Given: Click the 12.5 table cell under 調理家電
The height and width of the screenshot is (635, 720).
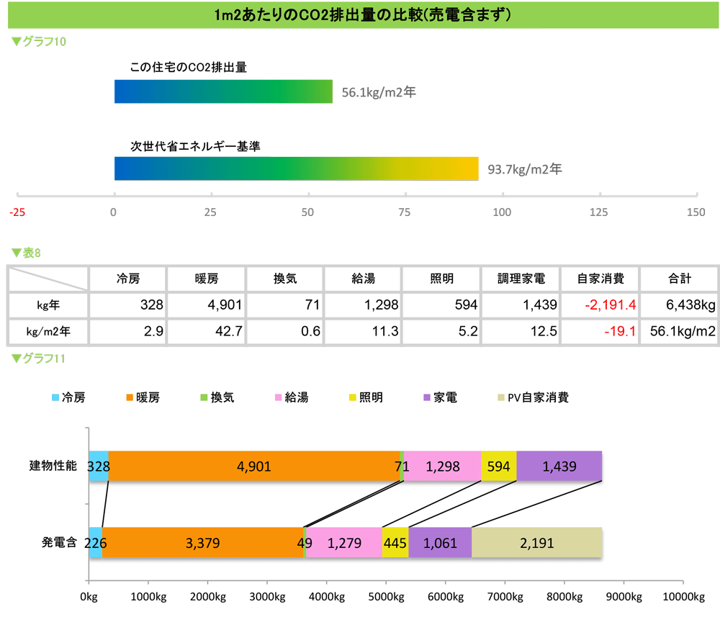Looking at the screenshot, I should point(521,331).
